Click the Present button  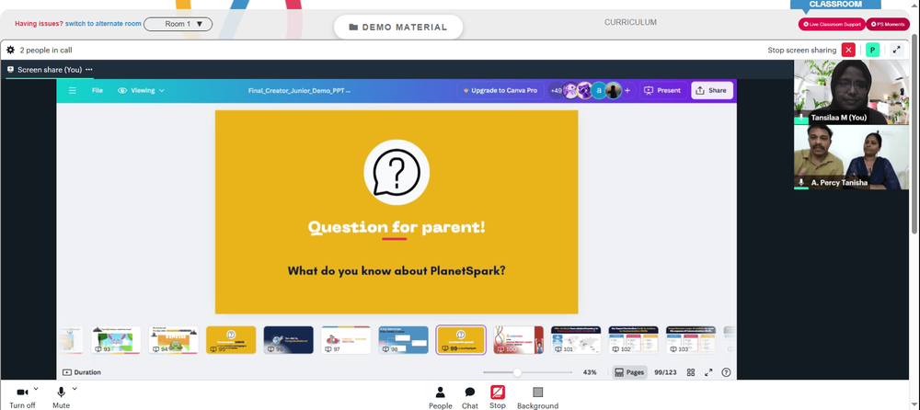point(663,90)
